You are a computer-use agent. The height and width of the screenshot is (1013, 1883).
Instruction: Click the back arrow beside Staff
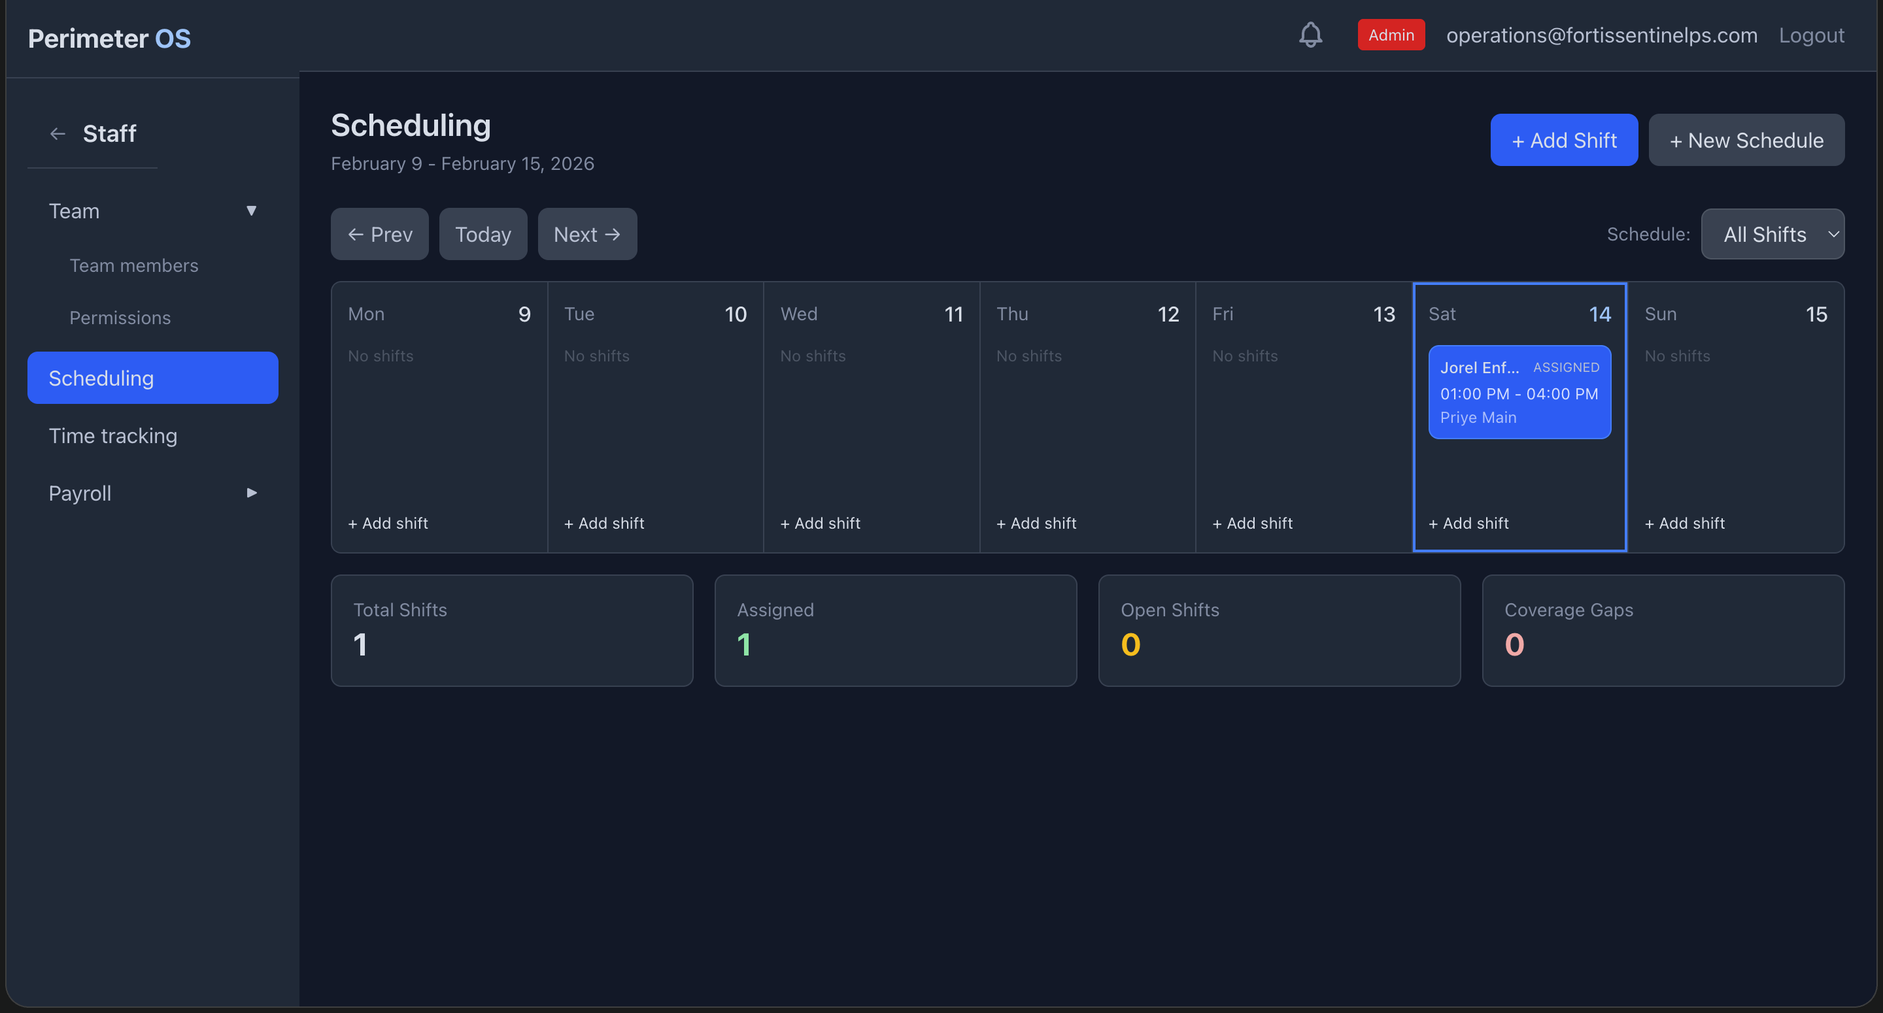[58, 134]
